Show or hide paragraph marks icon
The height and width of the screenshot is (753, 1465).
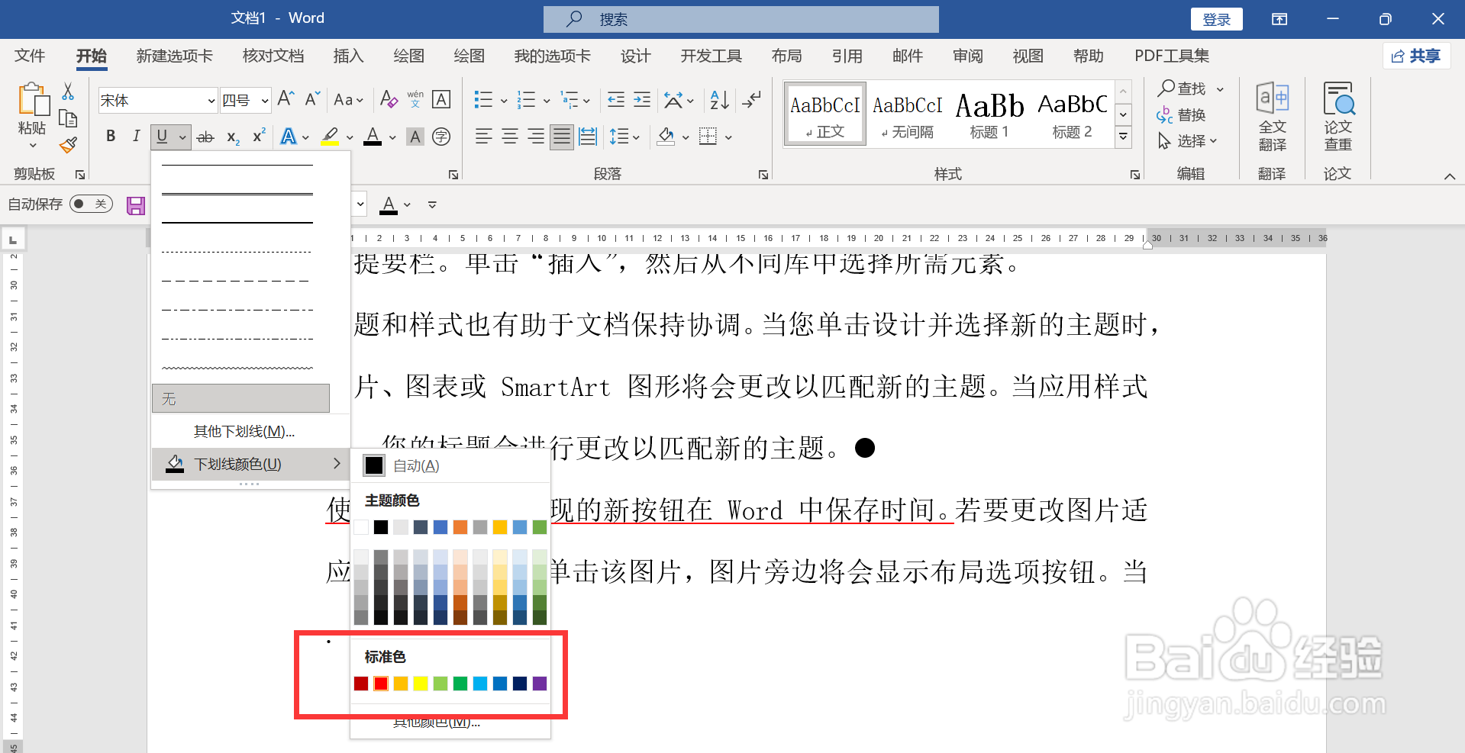tap(752, 99)
